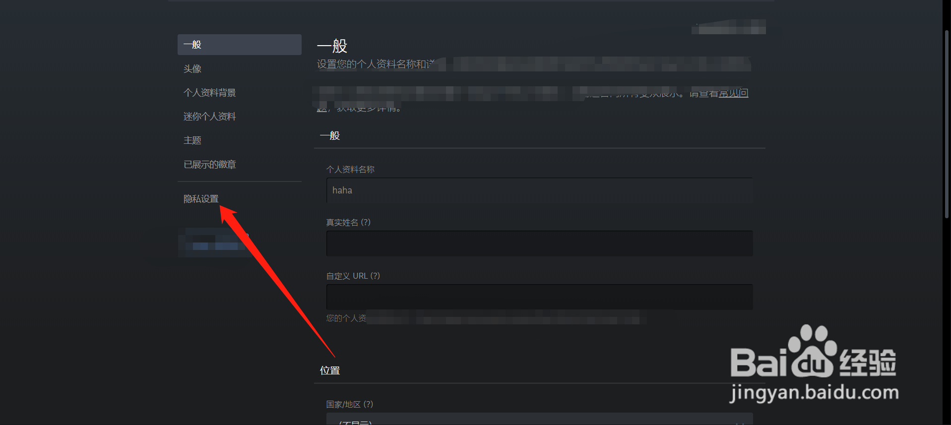Click the 个人资料名称 field containing haha

coord(539,190)
